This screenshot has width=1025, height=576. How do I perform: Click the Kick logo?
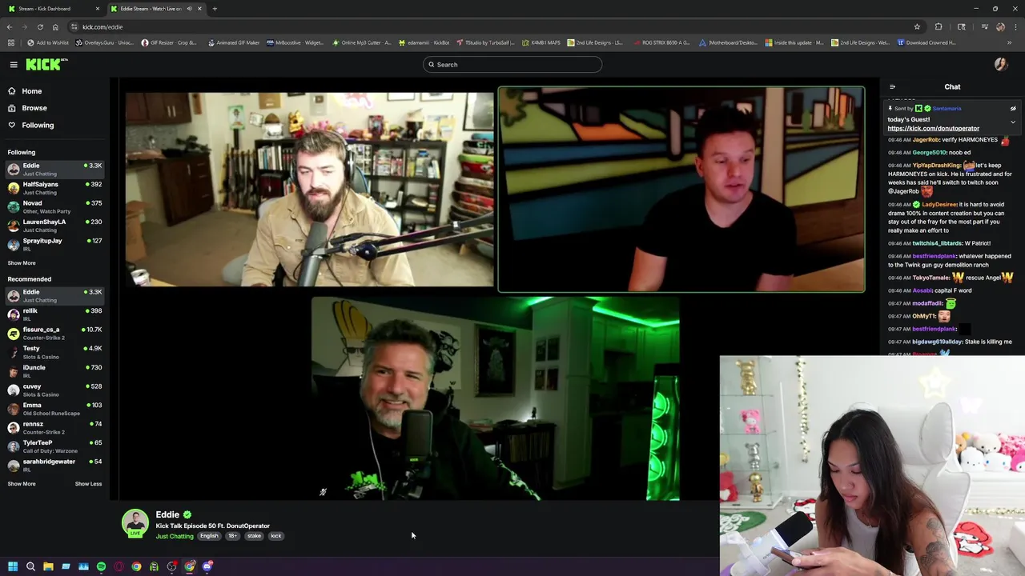pyautogui.click(x=46, y=64)
